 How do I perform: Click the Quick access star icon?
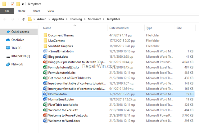(8, 32)
